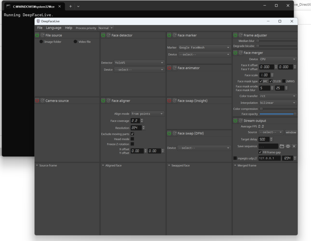
Task: Select Video file radio option
Action: tap(75, 42)
